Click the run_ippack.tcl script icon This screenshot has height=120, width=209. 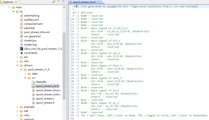[x=21, y=36]
